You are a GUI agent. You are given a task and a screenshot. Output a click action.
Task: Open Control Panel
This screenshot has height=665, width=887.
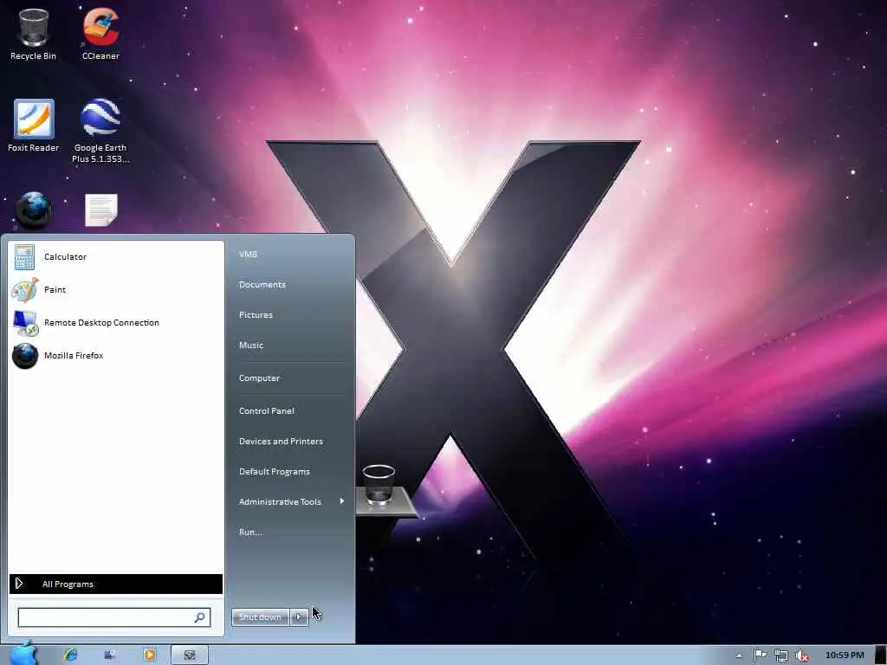[x=267, y=411]
